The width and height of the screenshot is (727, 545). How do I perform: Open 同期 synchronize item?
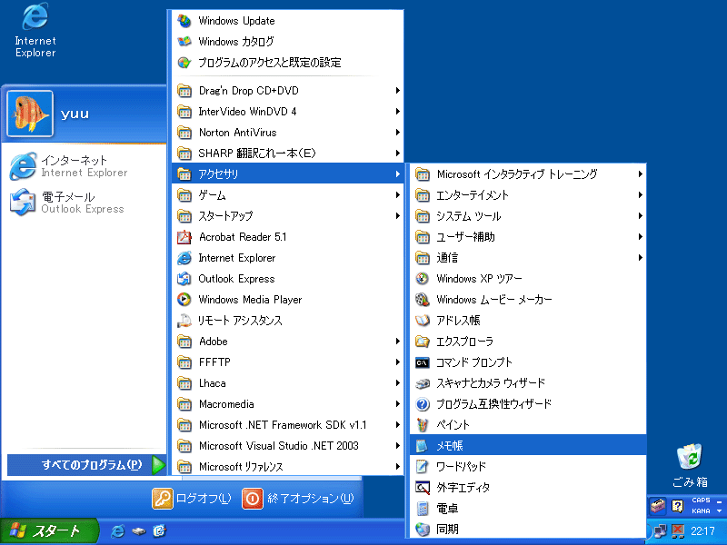pos(528,530)
